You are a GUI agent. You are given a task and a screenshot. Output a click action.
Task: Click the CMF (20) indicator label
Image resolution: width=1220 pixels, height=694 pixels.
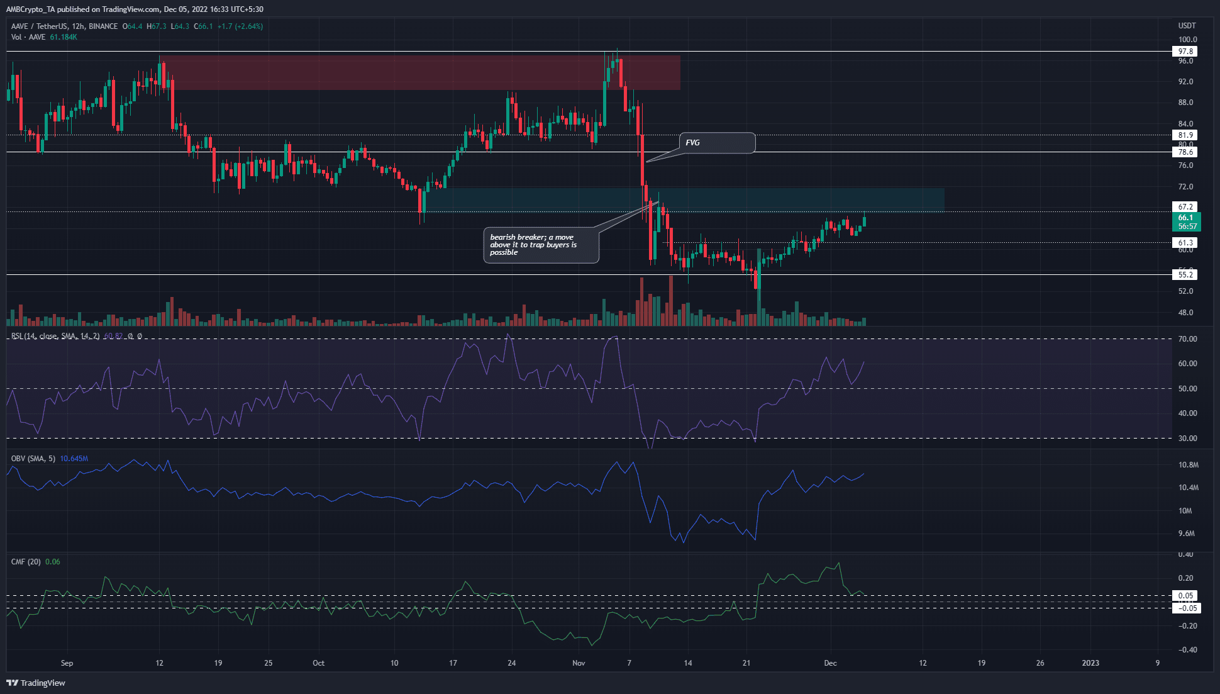pyautogui.click(x=26, y=562)
